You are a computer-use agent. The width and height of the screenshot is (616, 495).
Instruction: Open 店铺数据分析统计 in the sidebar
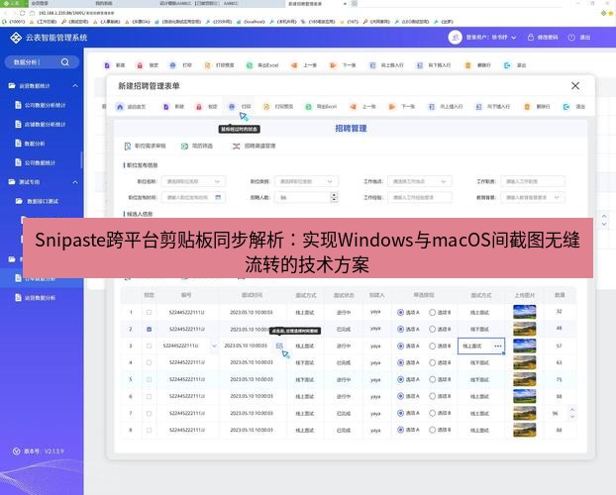click(41, 124)
